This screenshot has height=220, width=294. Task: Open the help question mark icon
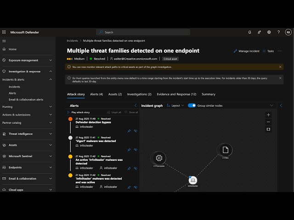click(279, 32)
